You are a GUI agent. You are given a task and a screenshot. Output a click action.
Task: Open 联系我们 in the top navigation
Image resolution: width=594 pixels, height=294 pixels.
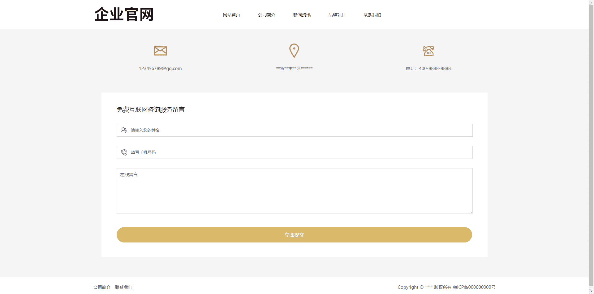coord(372,15)
